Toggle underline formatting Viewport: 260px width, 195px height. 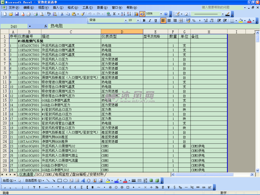click(x=155, y=20)
